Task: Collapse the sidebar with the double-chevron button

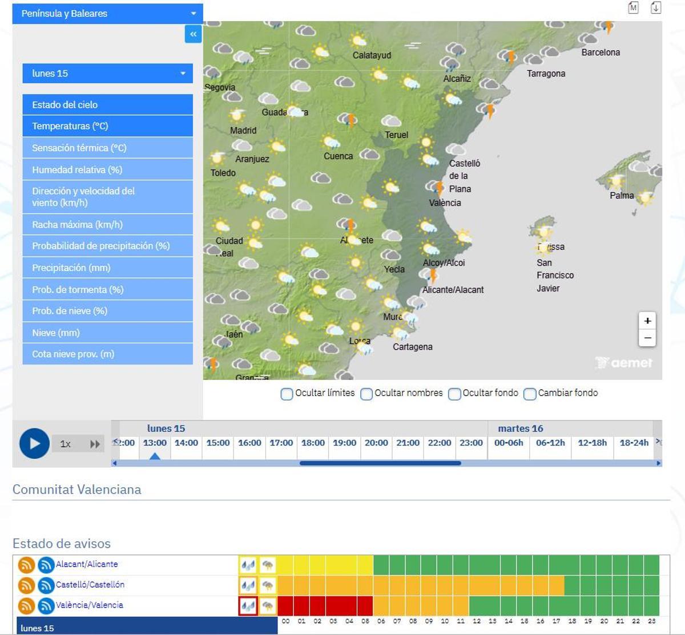Action: 193,34
